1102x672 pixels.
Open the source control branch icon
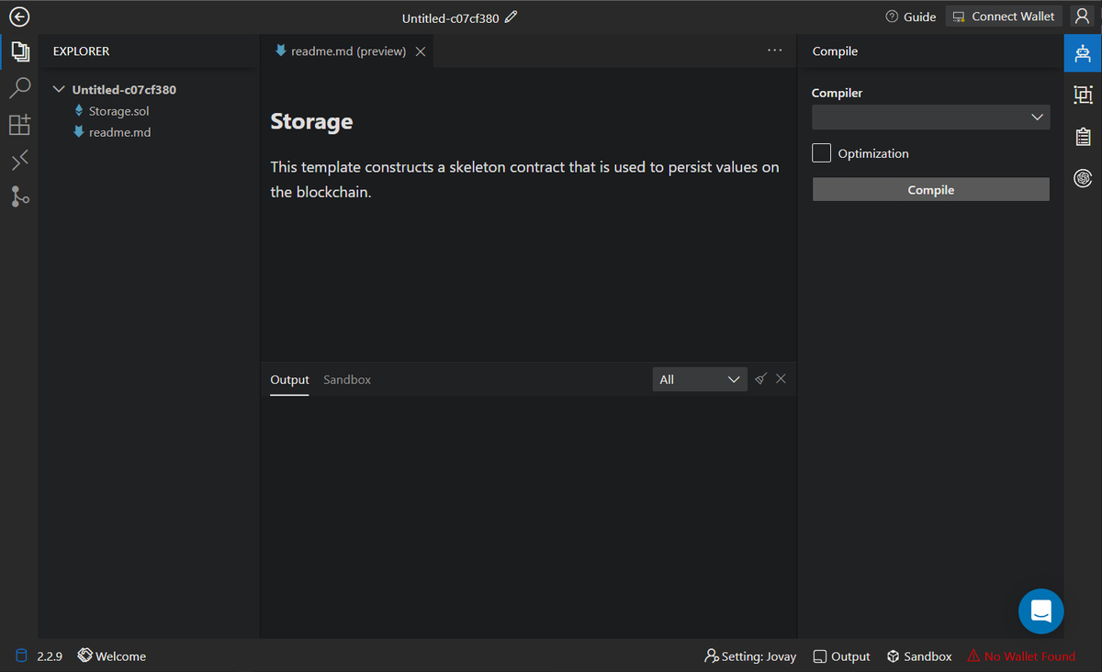tap(19, 196)
